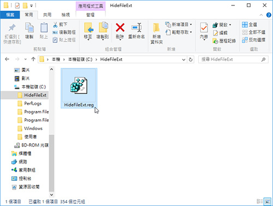Switch to Home (常用) tab
The image size is (273, 206).
pos(29,15)
